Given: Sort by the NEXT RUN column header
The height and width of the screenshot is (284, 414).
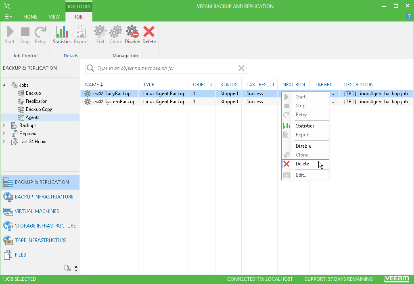Looking at the screenshot, I should [x=294, y=84].
